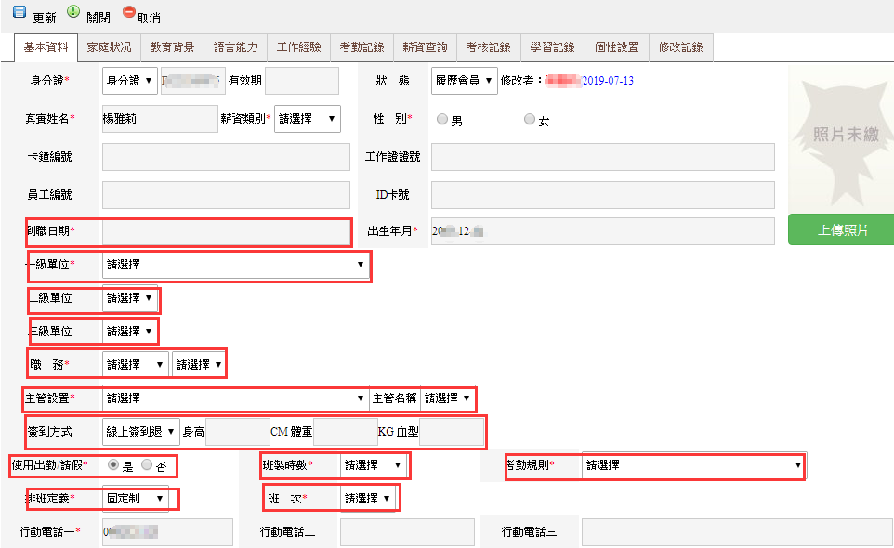Expand the 薪資類別 dropdown
894x548 pixels.
[x=308, y=119]
